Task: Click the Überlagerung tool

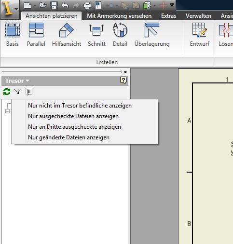Action: tap(152, 35)
